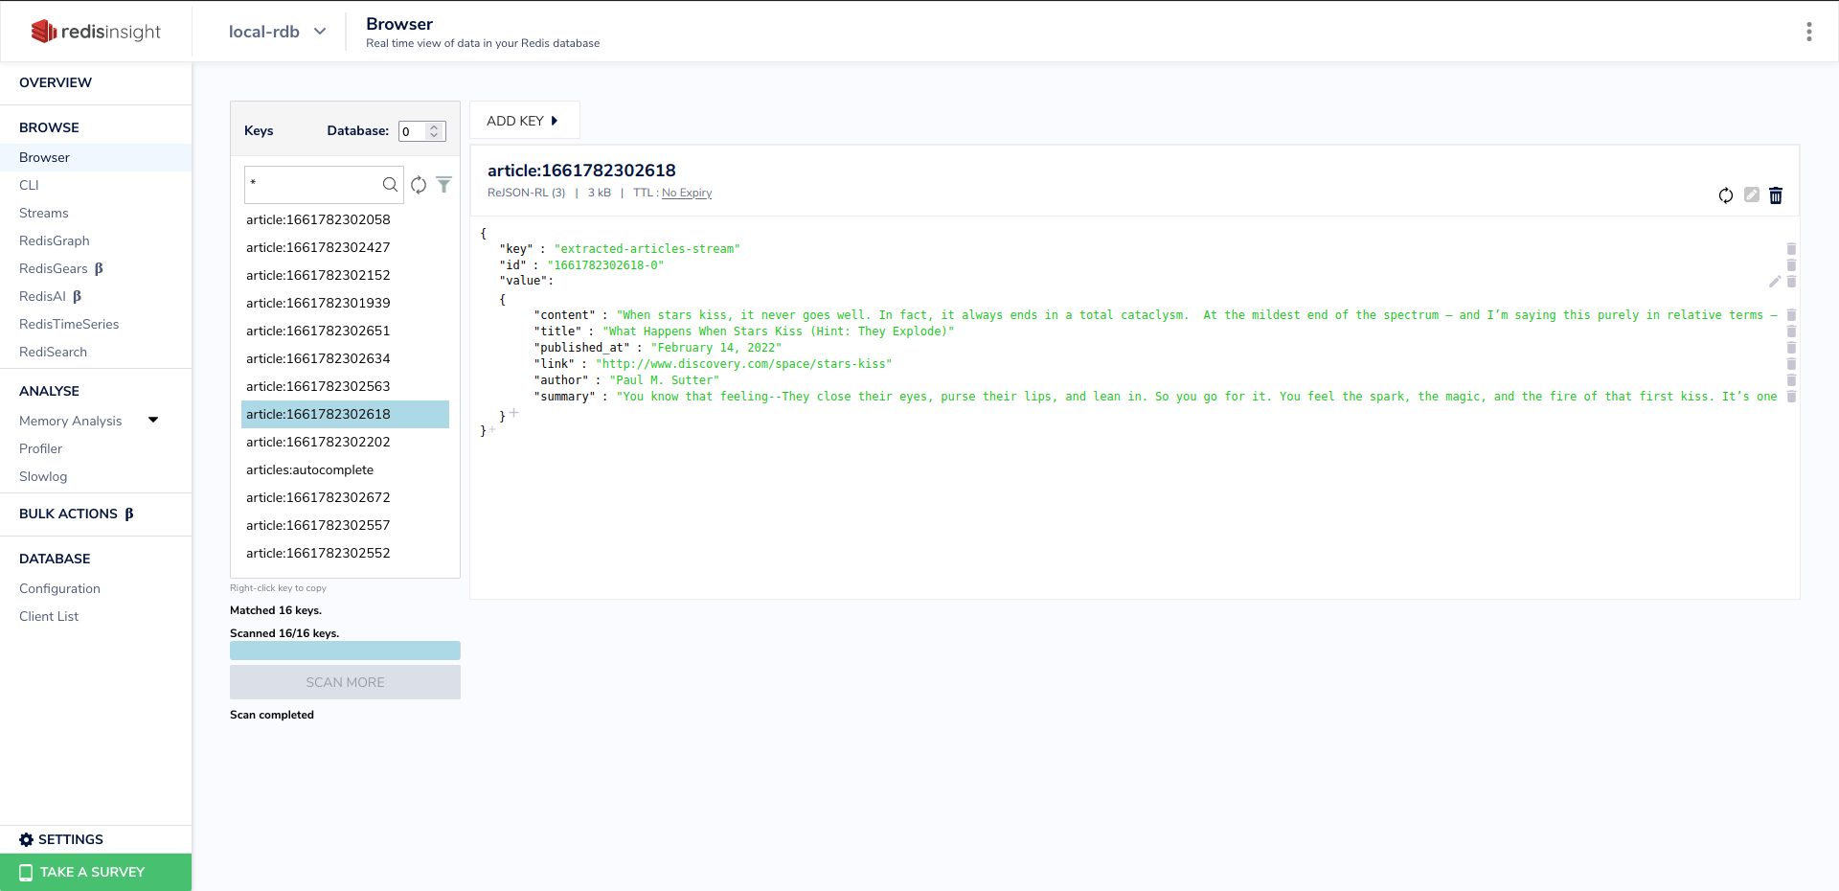Open the Streams page
The image size is (1839, 891).
pyautogui.click(x=44, y=213)
